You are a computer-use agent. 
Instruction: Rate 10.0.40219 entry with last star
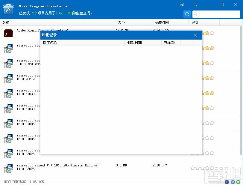click(212, 78)
